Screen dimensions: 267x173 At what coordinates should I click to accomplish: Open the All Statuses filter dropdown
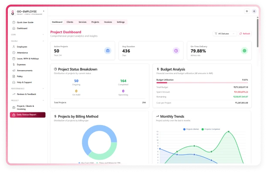point(225,34)
